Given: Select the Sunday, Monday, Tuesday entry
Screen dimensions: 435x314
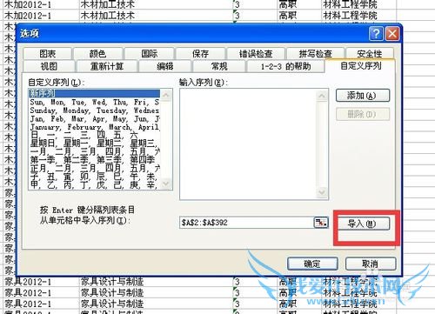Looking at the screenshot, I should click(x=94, y=110).
